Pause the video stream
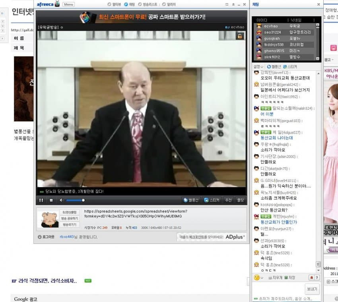Image resolution: width=338 pixels, height=302 pixels. click(x=41, y=200)
